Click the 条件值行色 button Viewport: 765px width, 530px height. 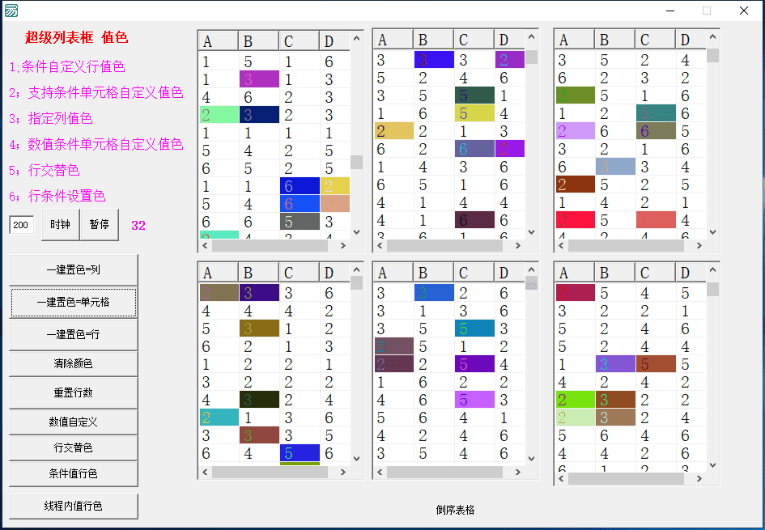[x=73, y=474]
